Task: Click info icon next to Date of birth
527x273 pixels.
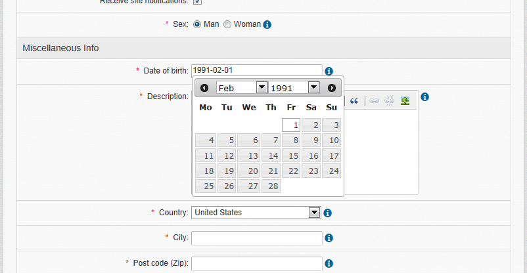Action: (329, 71)
